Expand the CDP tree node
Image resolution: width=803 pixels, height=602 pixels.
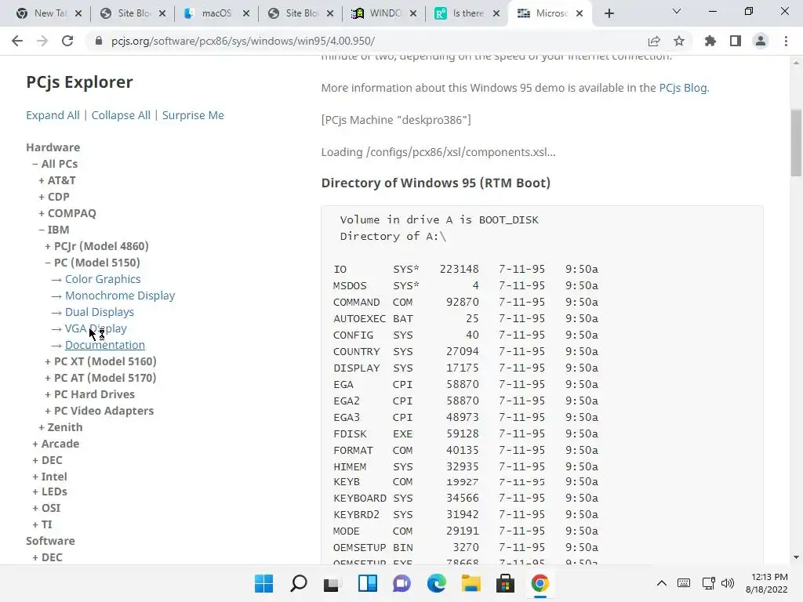pos(54,197)
